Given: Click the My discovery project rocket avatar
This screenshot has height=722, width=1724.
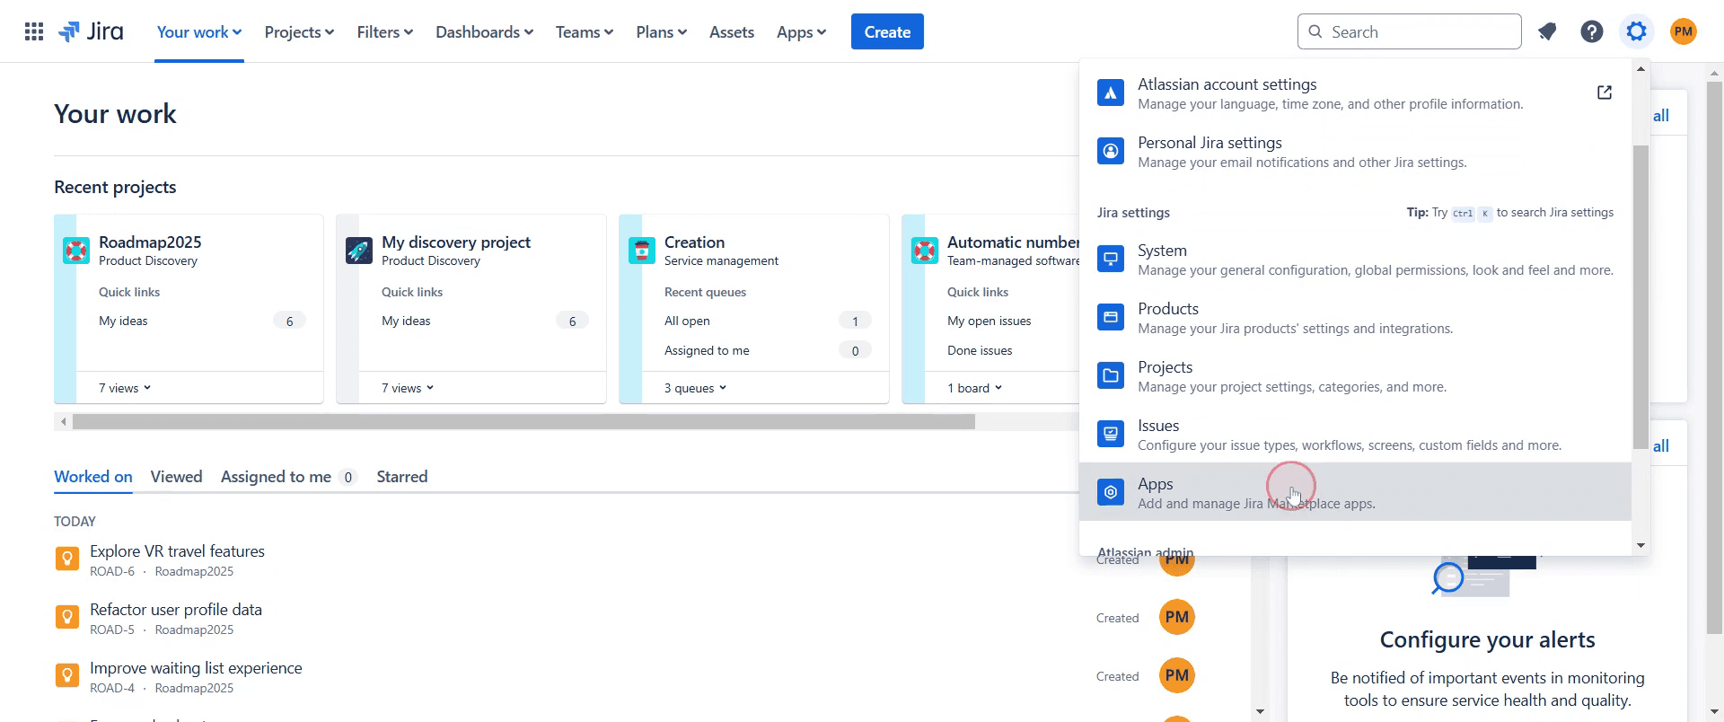Looking at the screenshot, I should tap(359, 251).
